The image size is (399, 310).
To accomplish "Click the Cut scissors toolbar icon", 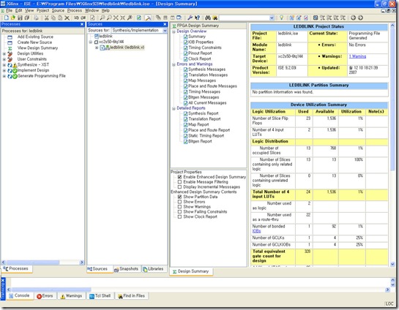I will [x=47, y=18].
